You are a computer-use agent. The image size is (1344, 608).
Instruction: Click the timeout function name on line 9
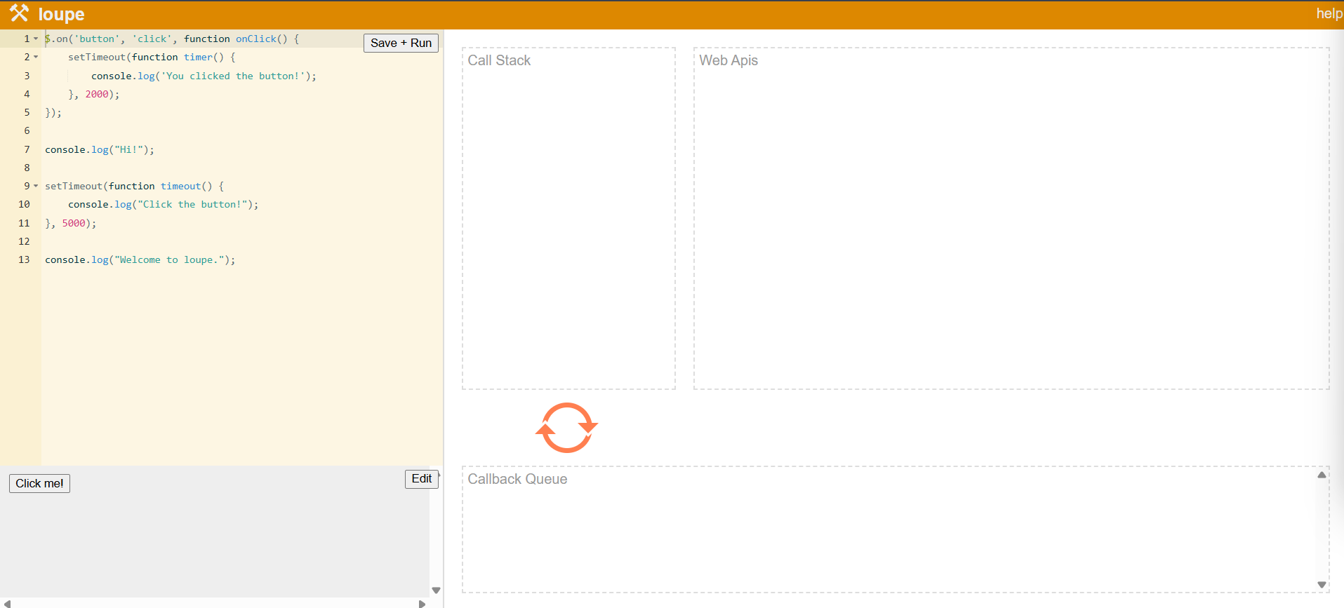[x=180, y=186]
